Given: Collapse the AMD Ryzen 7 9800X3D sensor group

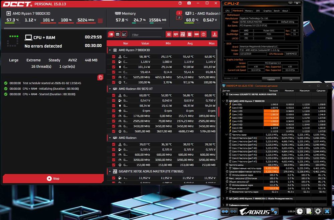Looking at the screenshot, I should click(110, 50).
